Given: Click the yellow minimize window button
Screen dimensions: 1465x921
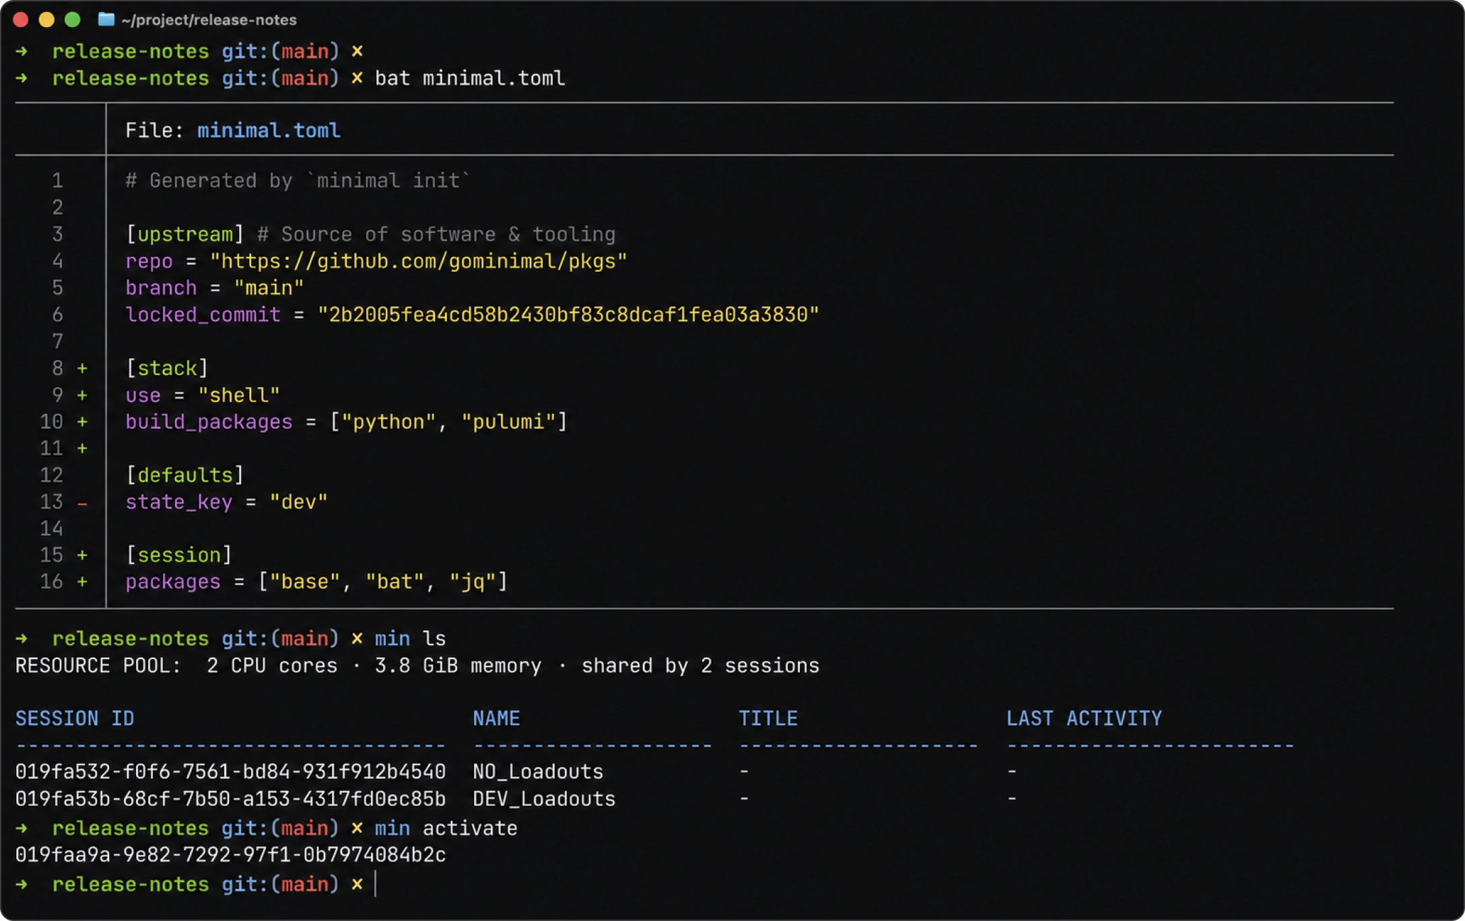Looking at the screenshot, I should (x=46, y=20).
